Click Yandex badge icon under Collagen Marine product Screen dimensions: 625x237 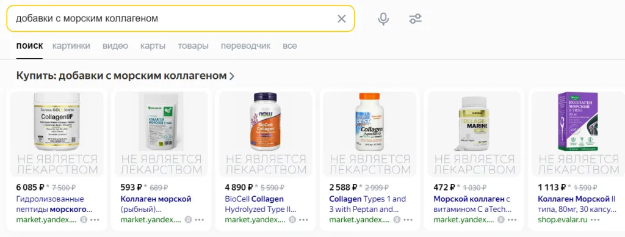coord(502,220)
